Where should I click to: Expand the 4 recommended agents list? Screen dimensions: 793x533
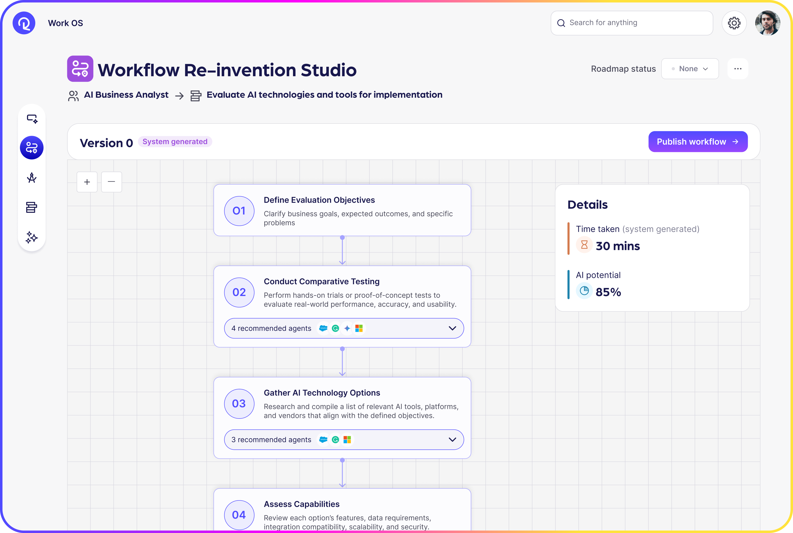452,328
